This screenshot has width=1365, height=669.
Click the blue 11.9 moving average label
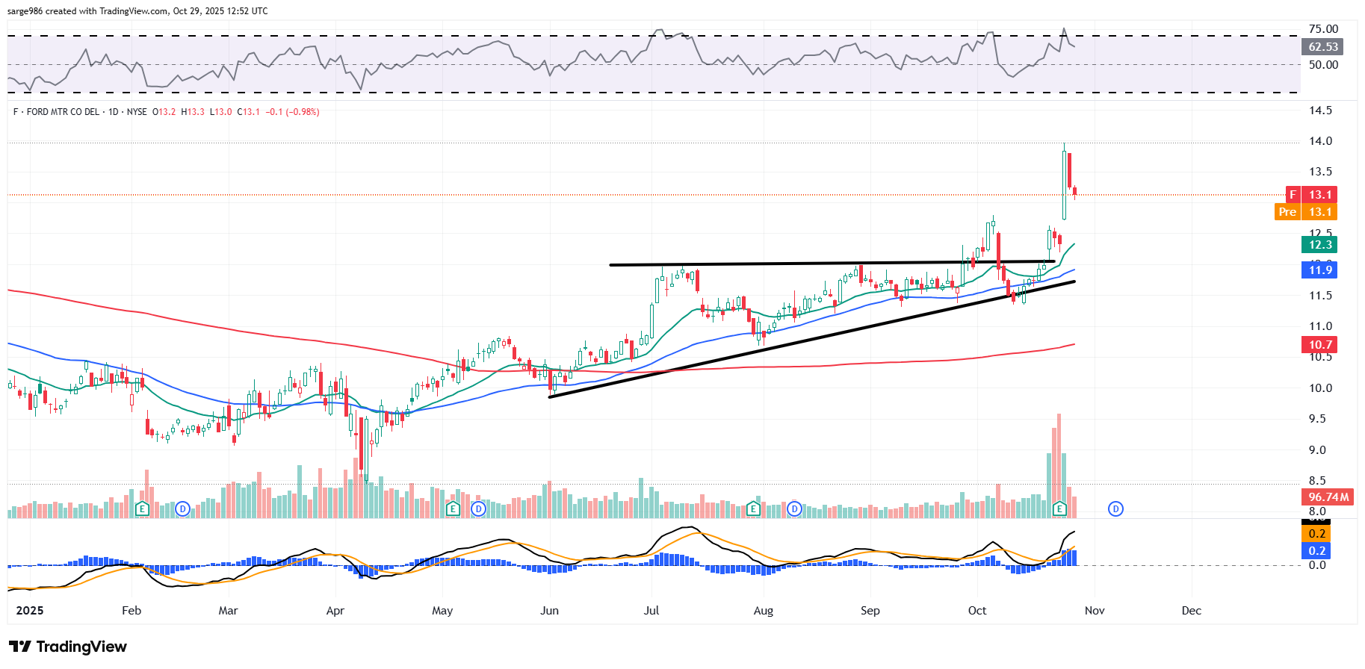point(1319,270)
